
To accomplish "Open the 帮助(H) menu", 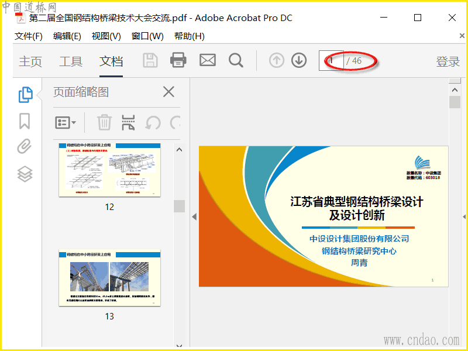I will (x=189, y=36).
